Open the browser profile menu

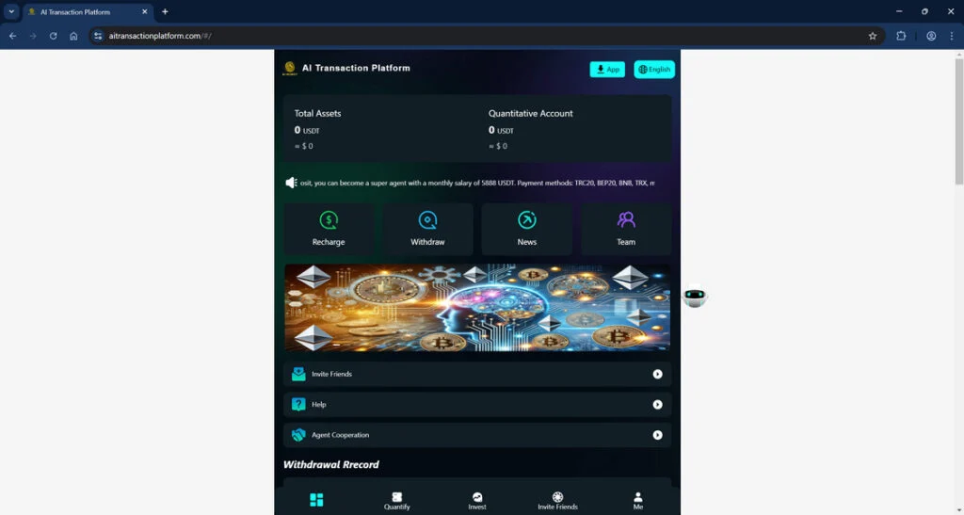pyautogui.click(x=931, y=36)
